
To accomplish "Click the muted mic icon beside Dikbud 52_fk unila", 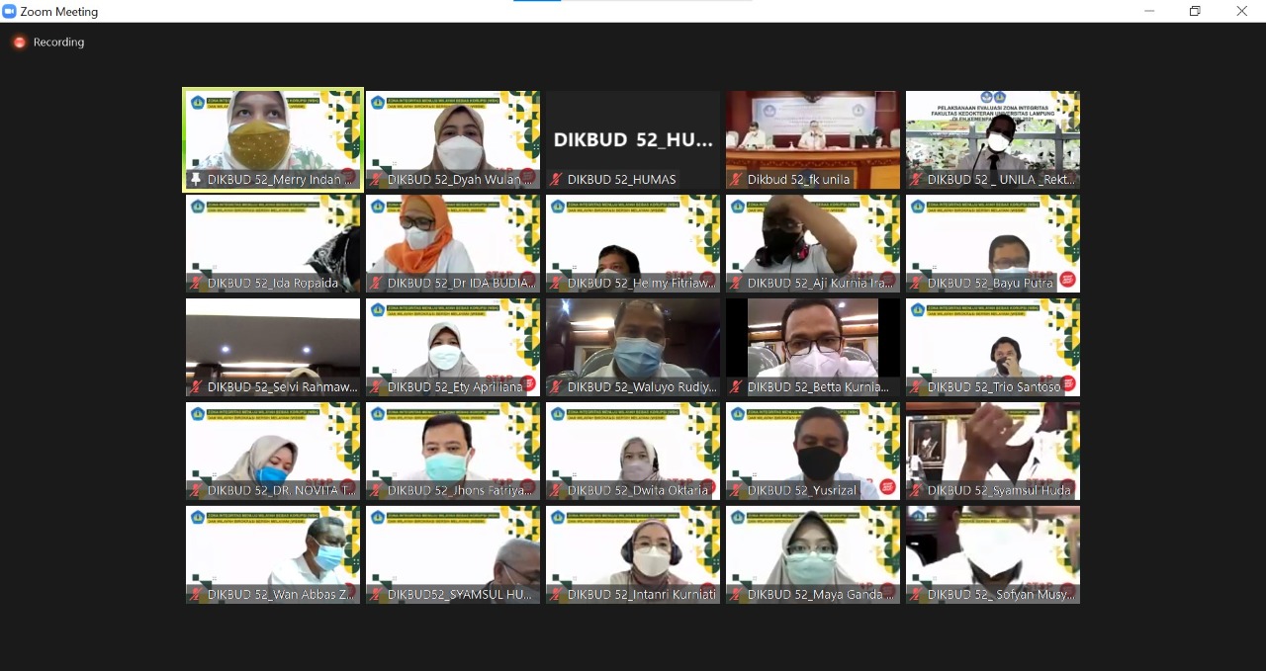I will [x=737, y=180].
